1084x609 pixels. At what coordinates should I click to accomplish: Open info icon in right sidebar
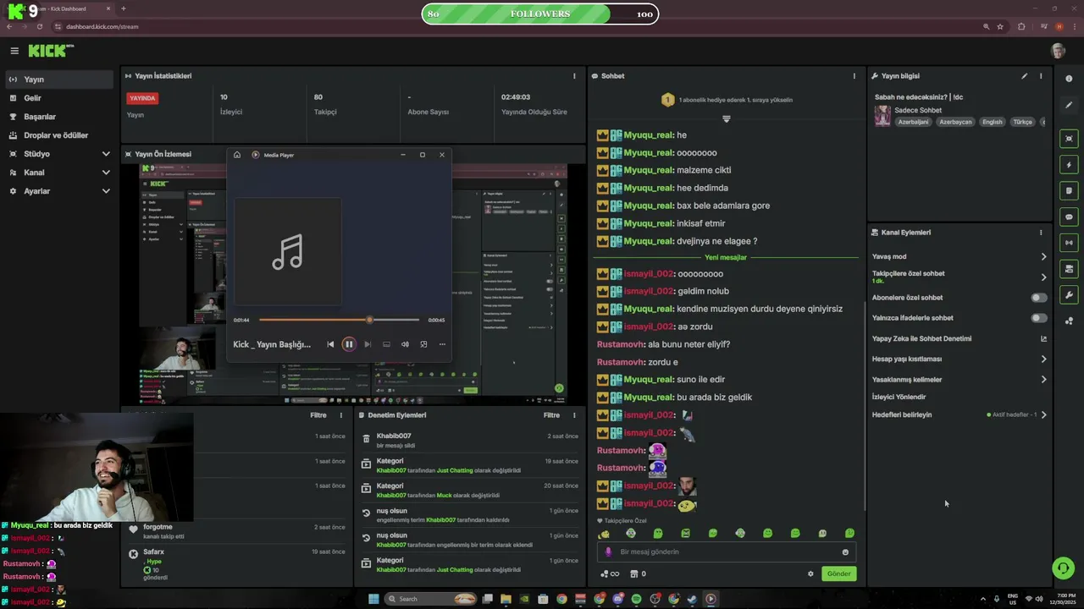coord(1069,79)
